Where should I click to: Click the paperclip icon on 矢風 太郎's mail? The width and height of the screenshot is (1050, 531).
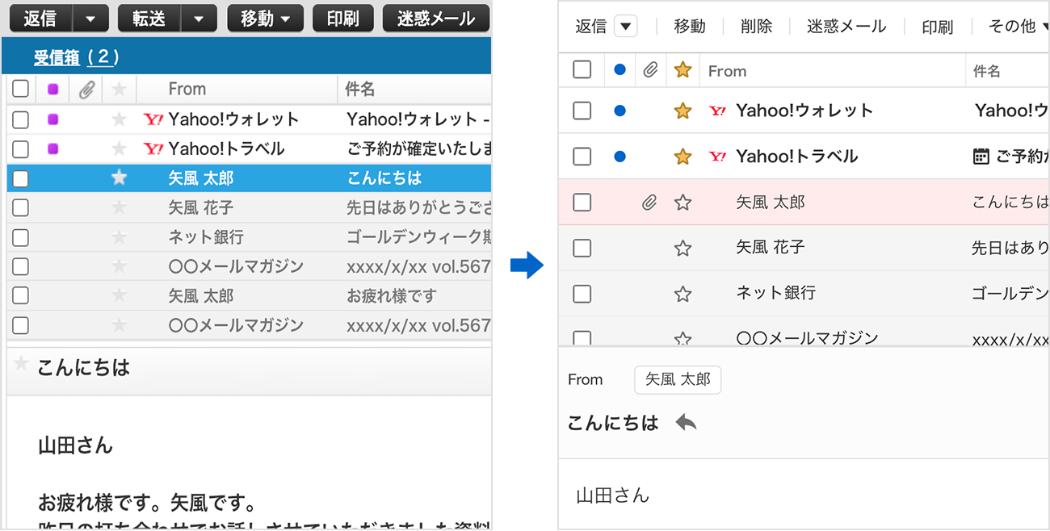coord(650,202)
